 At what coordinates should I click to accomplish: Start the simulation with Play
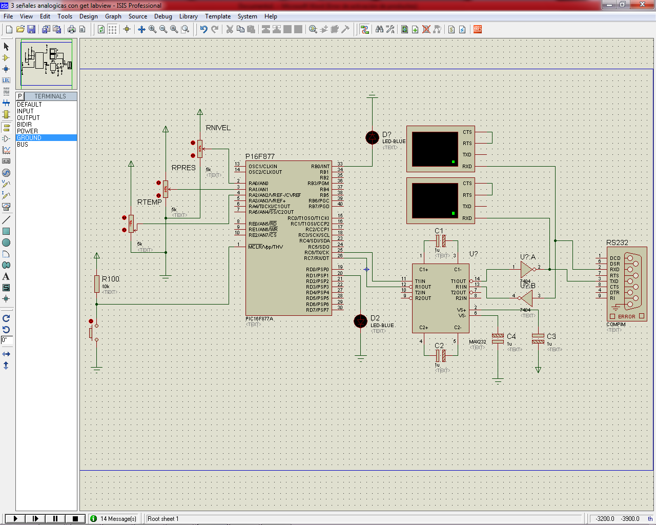[15, 519]
